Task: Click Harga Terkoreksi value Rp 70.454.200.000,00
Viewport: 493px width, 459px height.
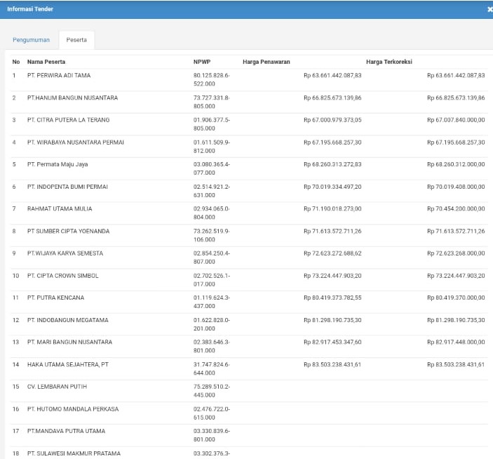Action: (455, 209)
